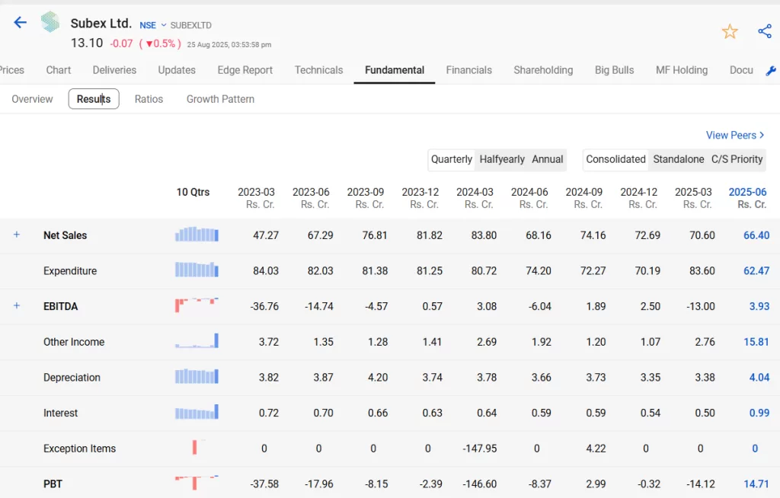Open the Technicals tab
The image size is (780, 498).
click(x=319, y=70)
